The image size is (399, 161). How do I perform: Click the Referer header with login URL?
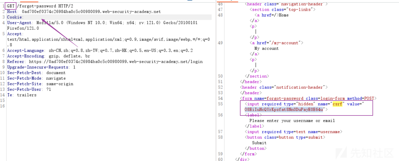tap(105, 61)
